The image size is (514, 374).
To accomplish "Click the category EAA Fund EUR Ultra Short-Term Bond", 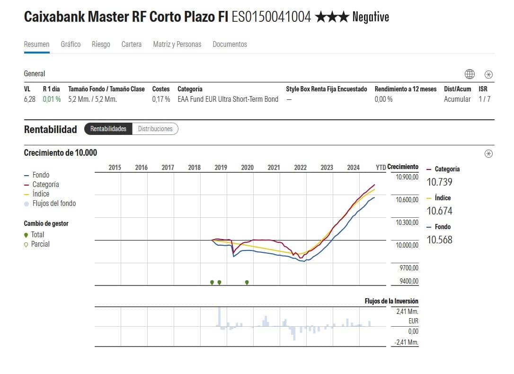I will click(228, 99).
